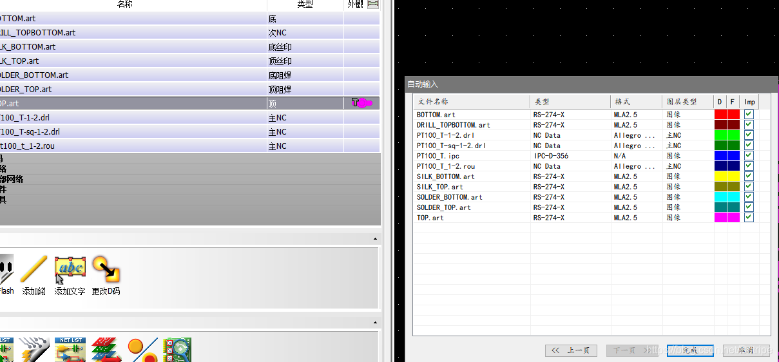Collapse the panel containing 添加文字 tools
The height and width of the screenshot is (362, 779).
pyautogui.click(x=376, y=239)
